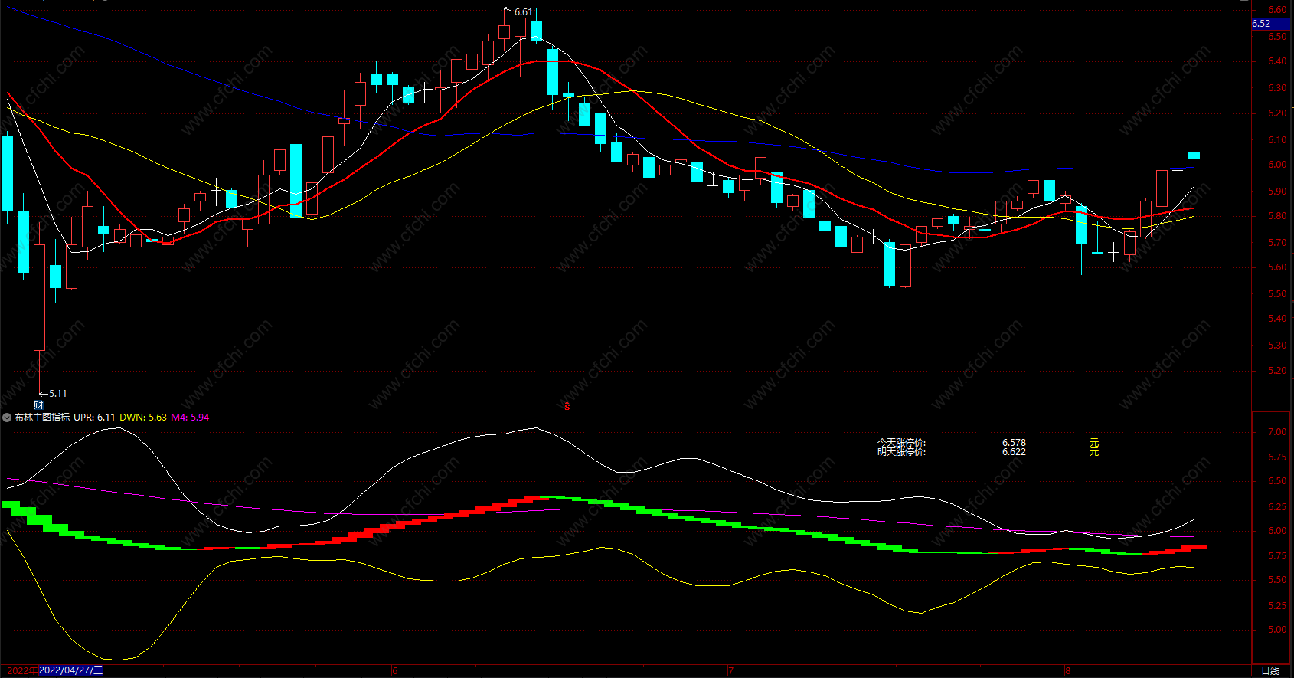This screenshot has height=678, width=1294.
Task: Click the M4: 5.94 value
Action: pyautogui.click(x=190, y=418)
